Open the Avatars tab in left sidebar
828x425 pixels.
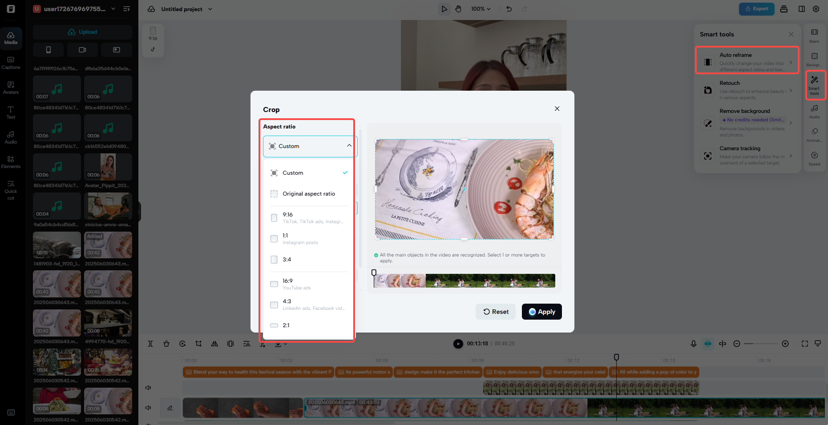coord(11,88)
